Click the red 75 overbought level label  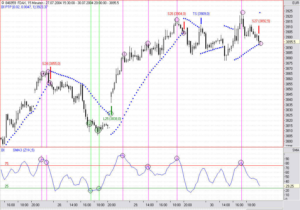click(6, 164)
